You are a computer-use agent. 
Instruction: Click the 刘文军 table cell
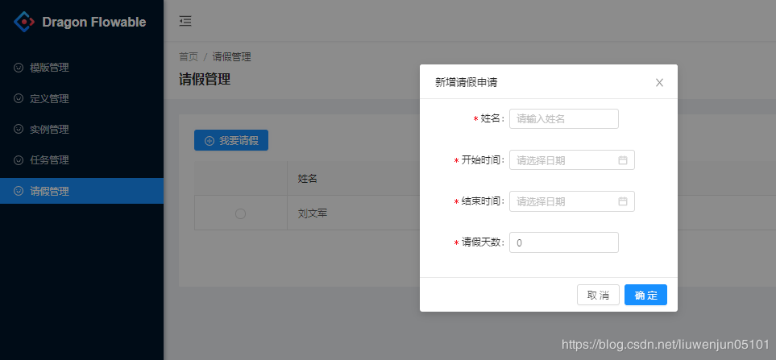click(313, 213)
